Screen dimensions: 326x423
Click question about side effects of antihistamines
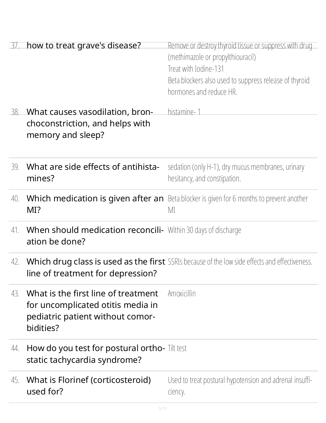93,172
